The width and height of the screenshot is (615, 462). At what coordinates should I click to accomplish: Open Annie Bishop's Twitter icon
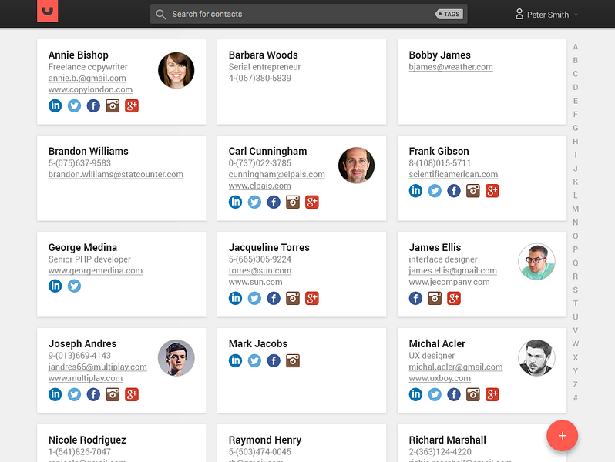point(74,105)
